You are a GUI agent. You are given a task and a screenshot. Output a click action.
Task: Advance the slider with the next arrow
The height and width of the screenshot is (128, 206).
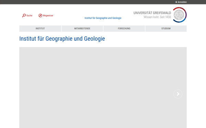178,94
